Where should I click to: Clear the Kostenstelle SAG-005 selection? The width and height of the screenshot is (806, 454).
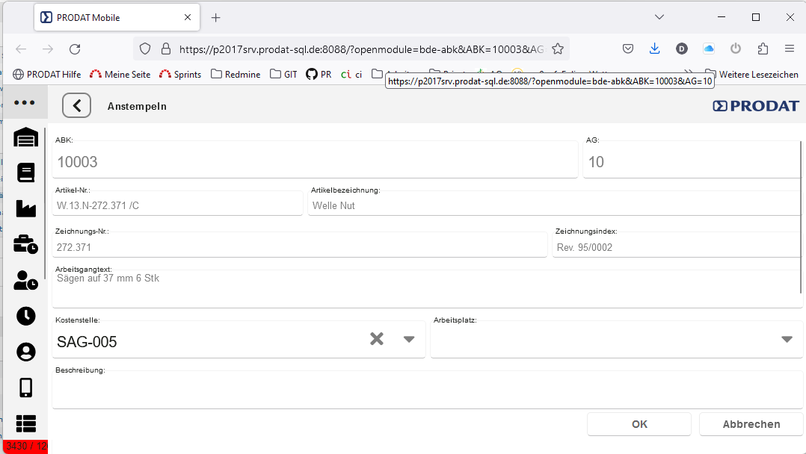point(377,339)
